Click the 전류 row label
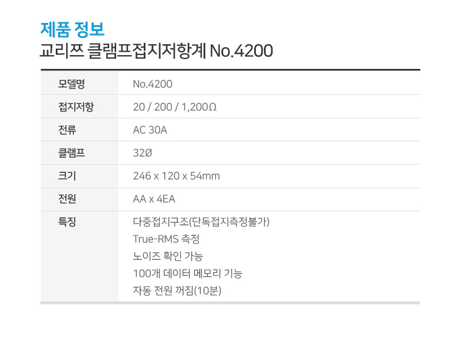Viewport: 460px width, 348px height. [x=67, y=130]
